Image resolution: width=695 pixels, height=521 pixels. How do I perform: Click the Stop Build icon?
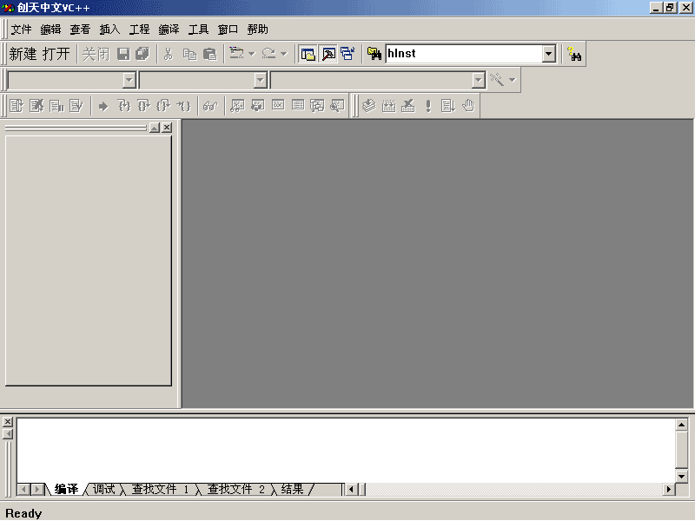[x=408, y=106]
